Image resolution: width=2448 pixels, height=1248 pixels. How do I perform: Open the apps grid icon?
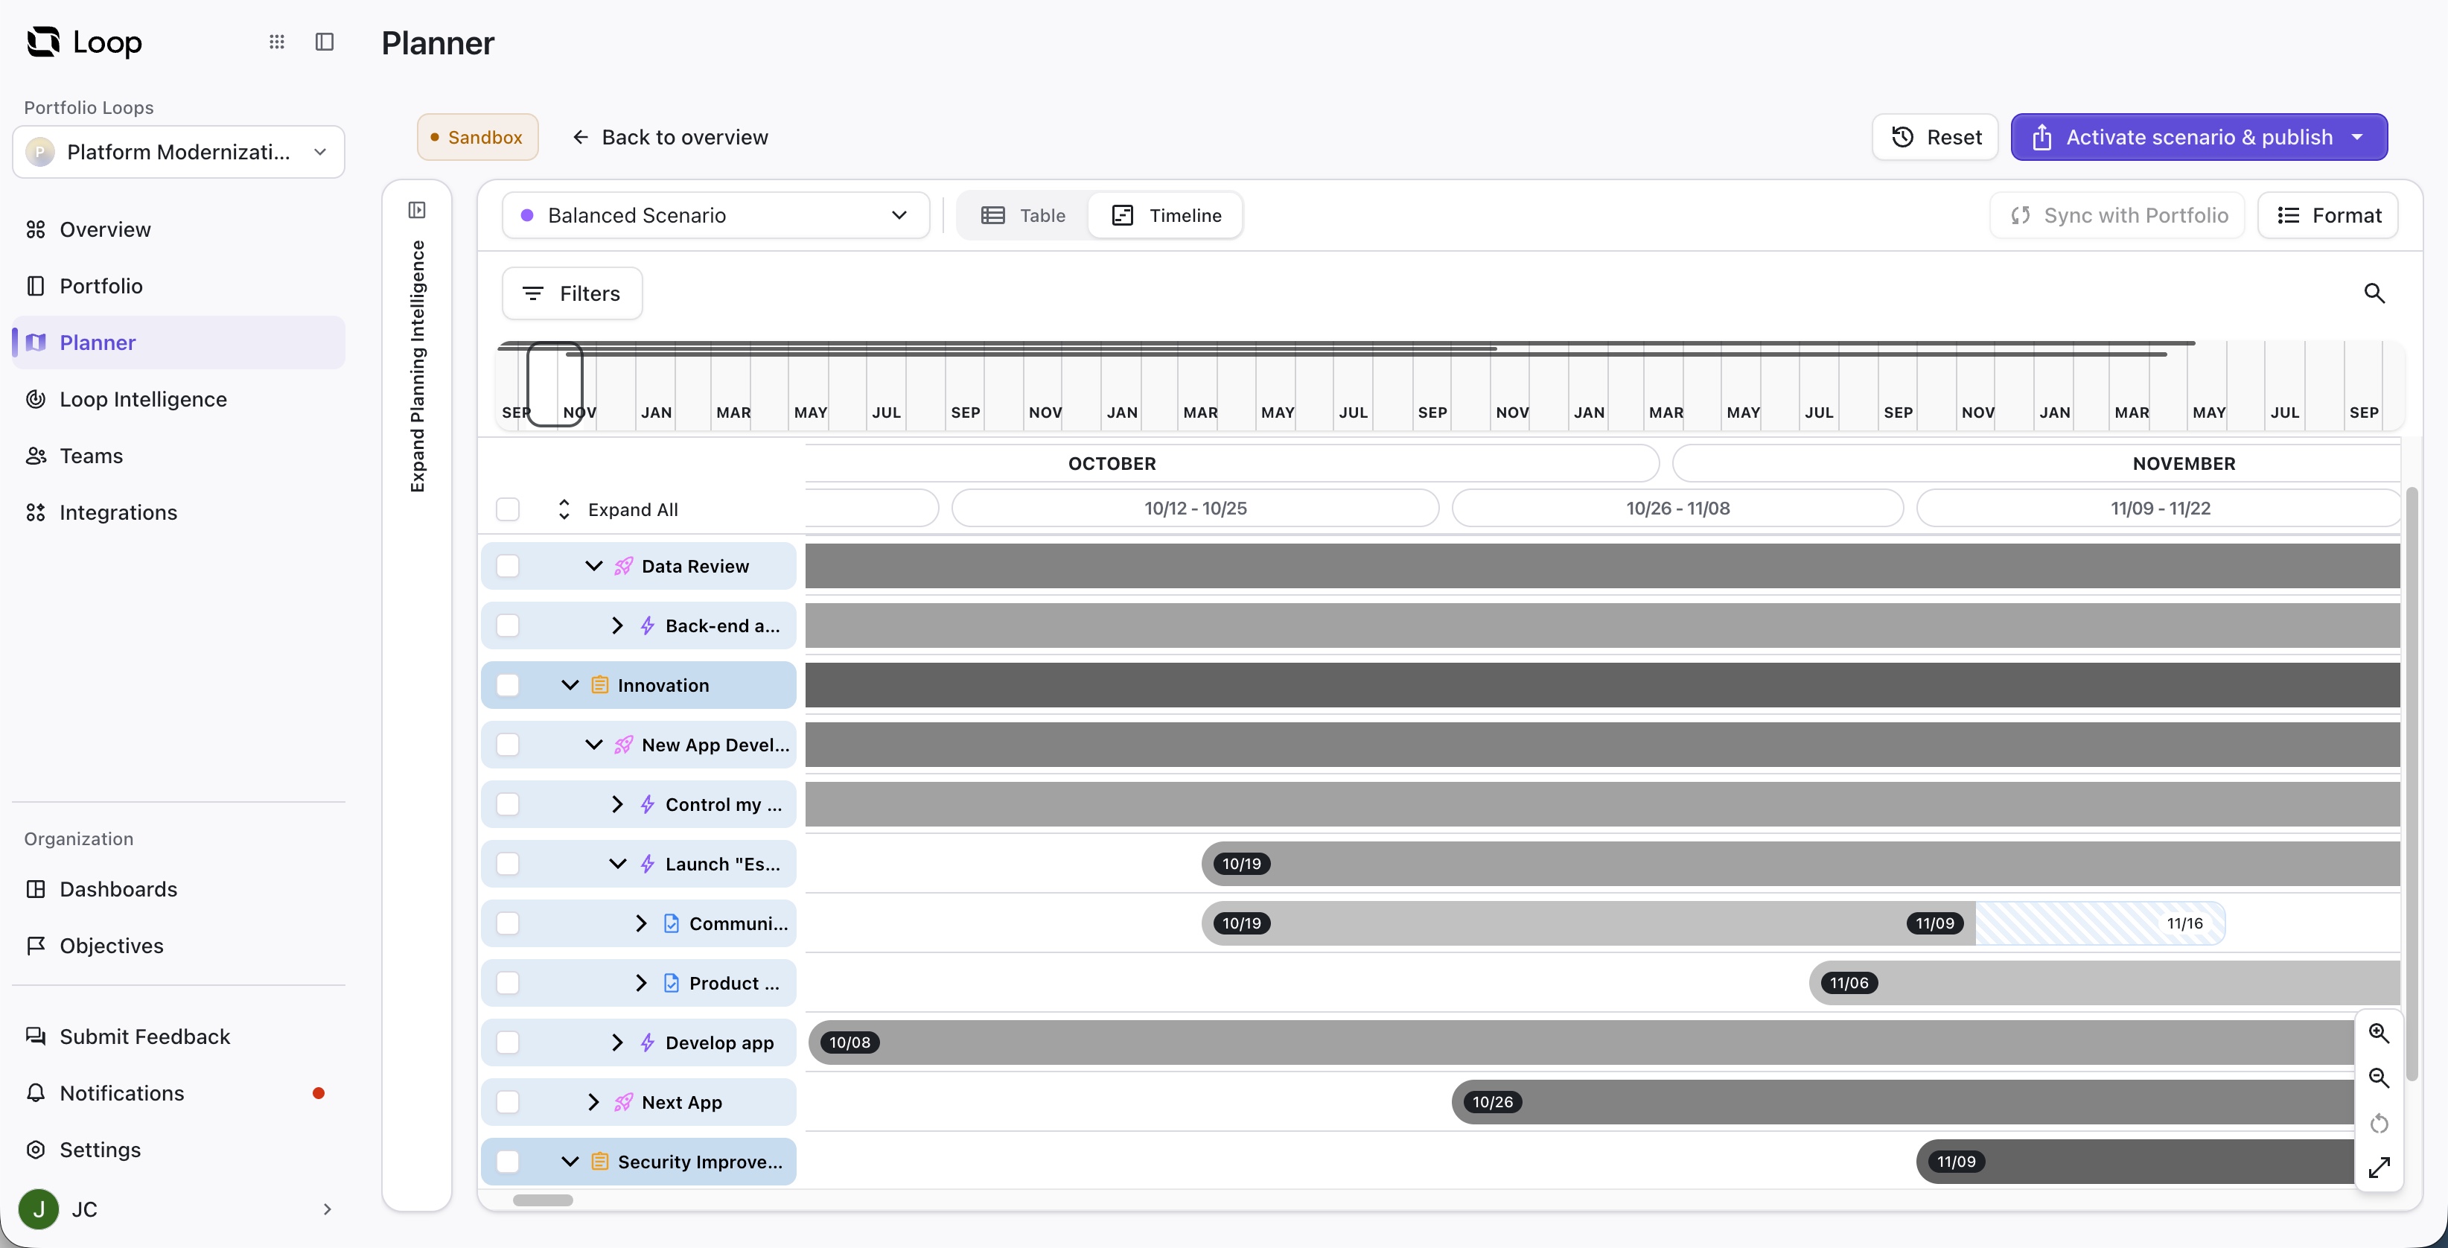[x=276, y=42]
